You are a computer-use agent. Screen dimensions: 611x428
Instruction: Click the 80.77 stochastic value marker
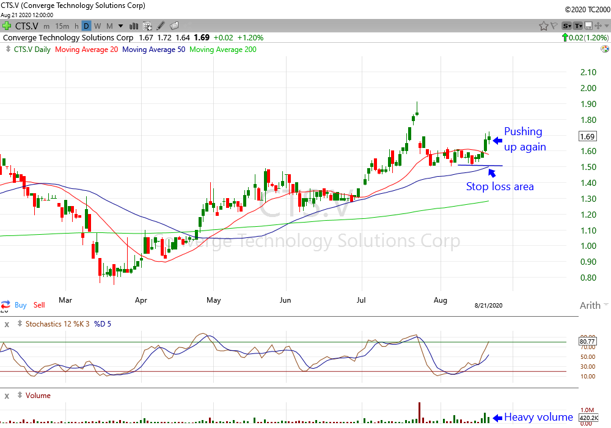point(587,341)
